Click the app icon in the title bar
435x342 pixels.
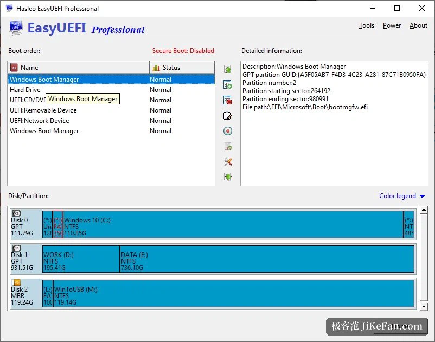[9, 8]
